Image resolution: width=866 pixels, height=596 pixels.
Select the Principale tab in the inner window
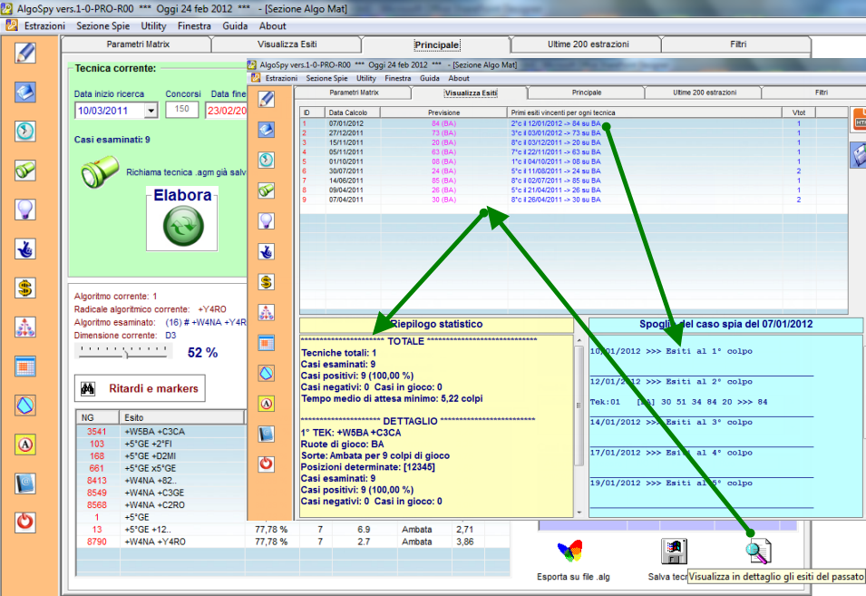tap(587, 93)
